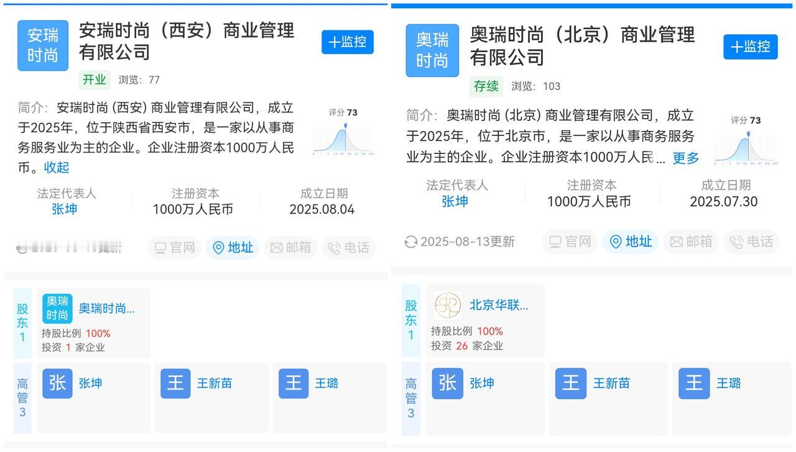
Task: Click founding date 2025.08.04
Action: pyautogui.click(x=322, y=209)
